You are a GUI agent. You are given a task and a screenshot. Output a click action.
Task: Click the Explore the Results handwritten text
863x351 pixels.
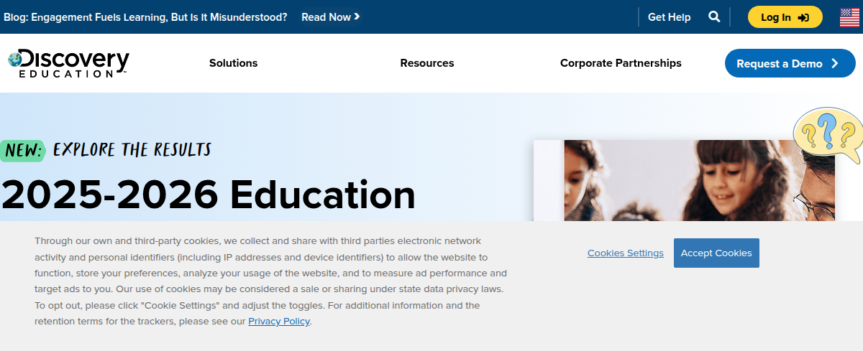pyautogui.click(x=132, y=149)
